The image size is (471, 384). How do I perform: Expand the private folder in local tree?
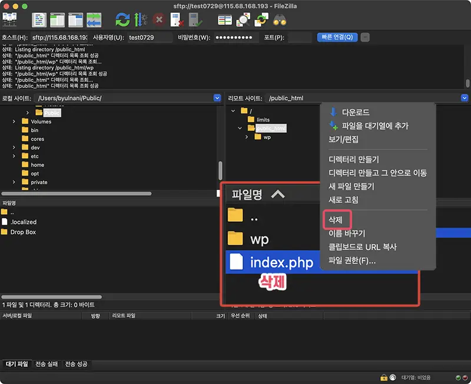click(x=14, y=182)
